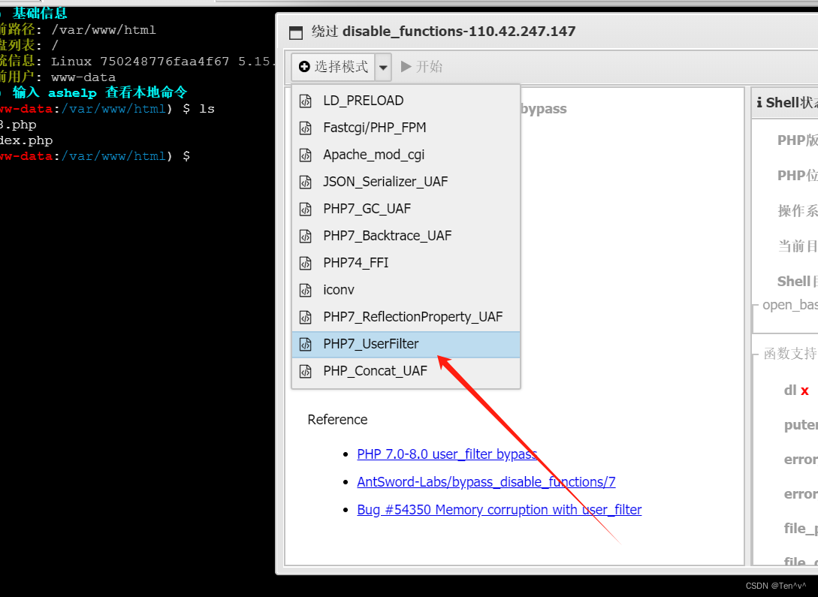Click the PHP74_FFI entry icon
This screenshot has height=597, width=818.
(306, 262)
